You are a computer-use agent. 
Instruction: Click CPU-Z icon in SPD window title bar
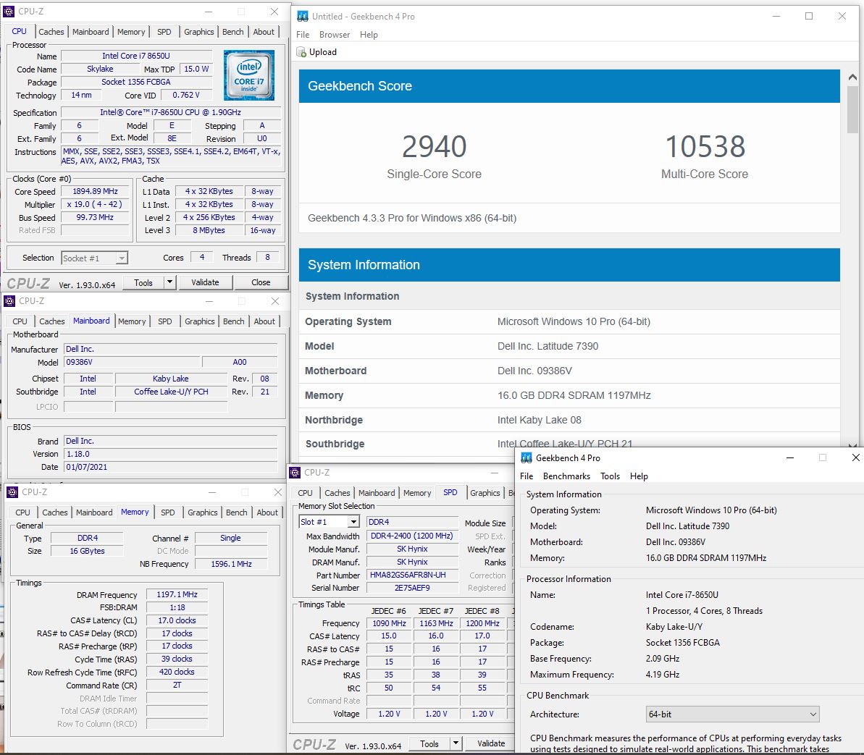295,472
